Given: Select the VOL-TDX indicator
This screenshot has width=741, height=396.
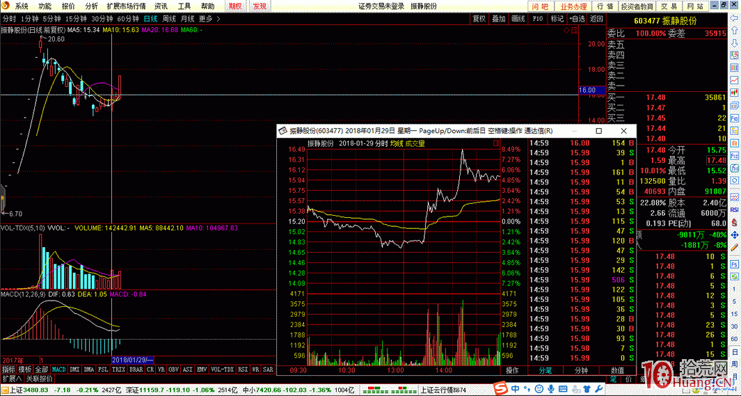Looking at the screenshot, I should coord(222,370).
